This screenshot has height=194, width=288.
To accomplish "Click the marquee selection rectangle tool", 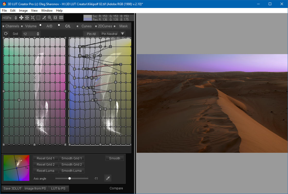I will [x=38, y=18].
